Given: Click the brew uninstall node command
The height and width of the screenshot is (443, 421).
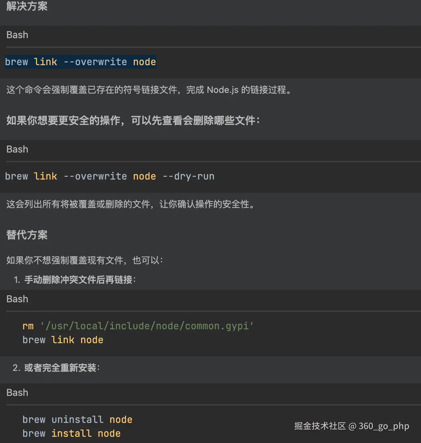Looking at the screenshot, I should tap(78, 420).
